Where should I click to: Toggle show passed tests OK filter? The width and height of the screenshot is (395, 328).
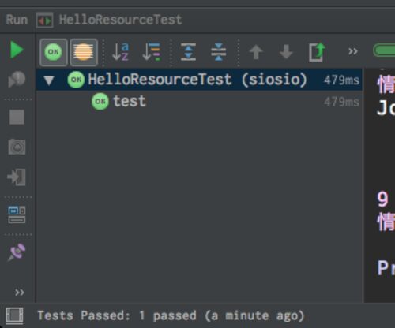pyautogui.click(x=54, y=52)
